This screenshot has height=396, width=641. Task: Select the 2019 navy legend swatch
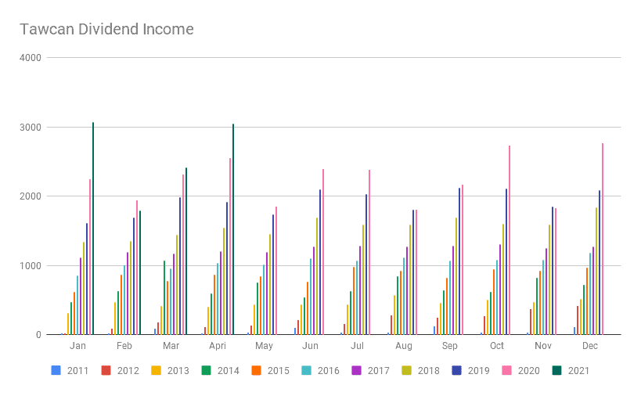pyautogui.click(x=459, y=370)
